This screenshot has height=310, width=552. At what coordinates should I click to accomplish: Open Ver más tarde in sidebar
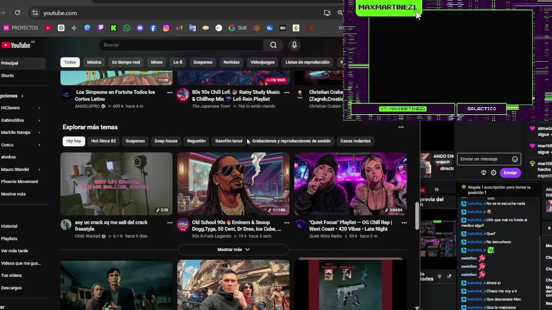coord(14,251)
